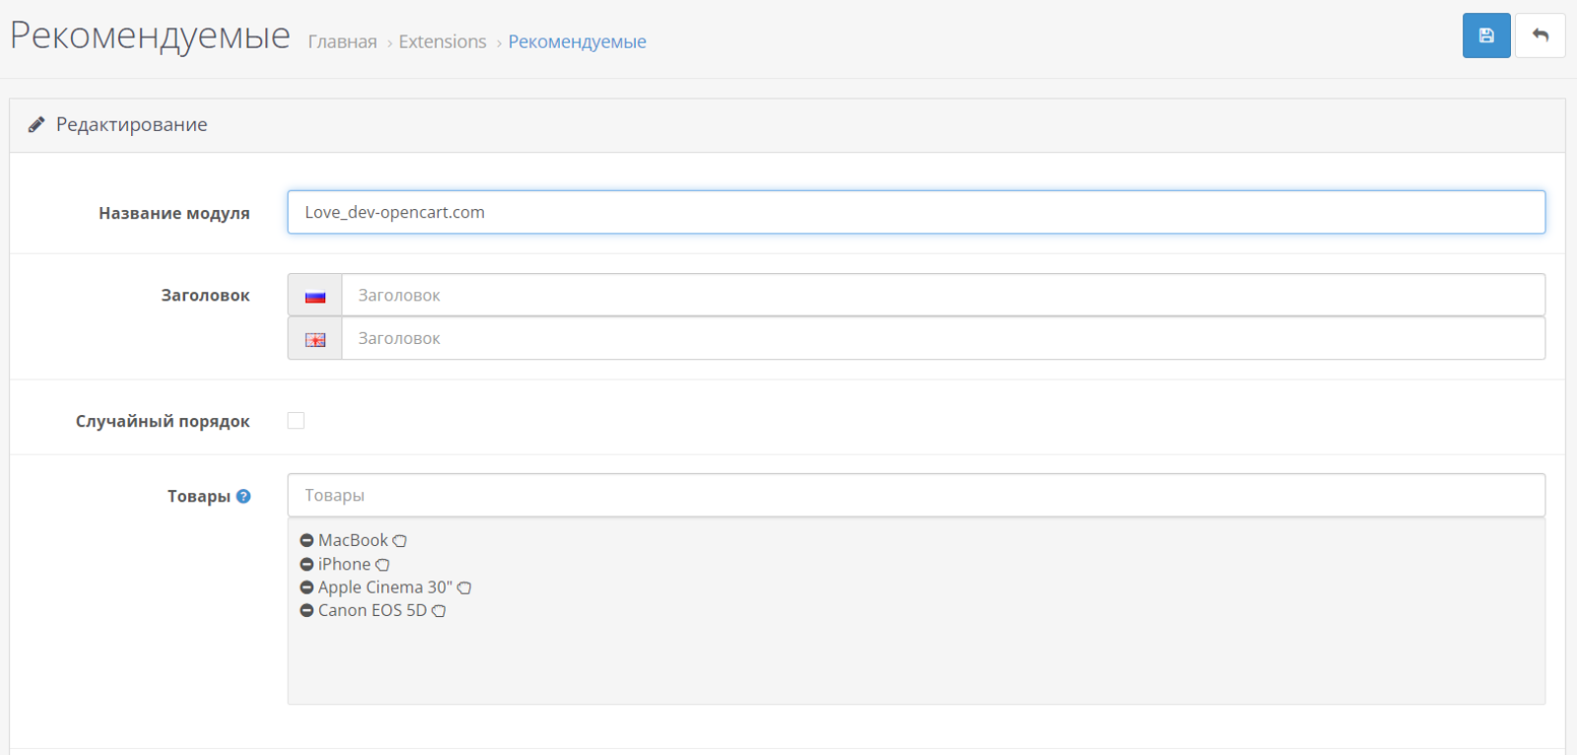Screen dimensions: 1577x756
Task: Focus the Товары autocomplete input
Action: 916,495
